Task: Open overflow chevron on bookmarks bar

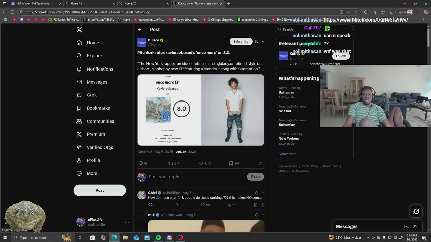Action: [423, 20]
